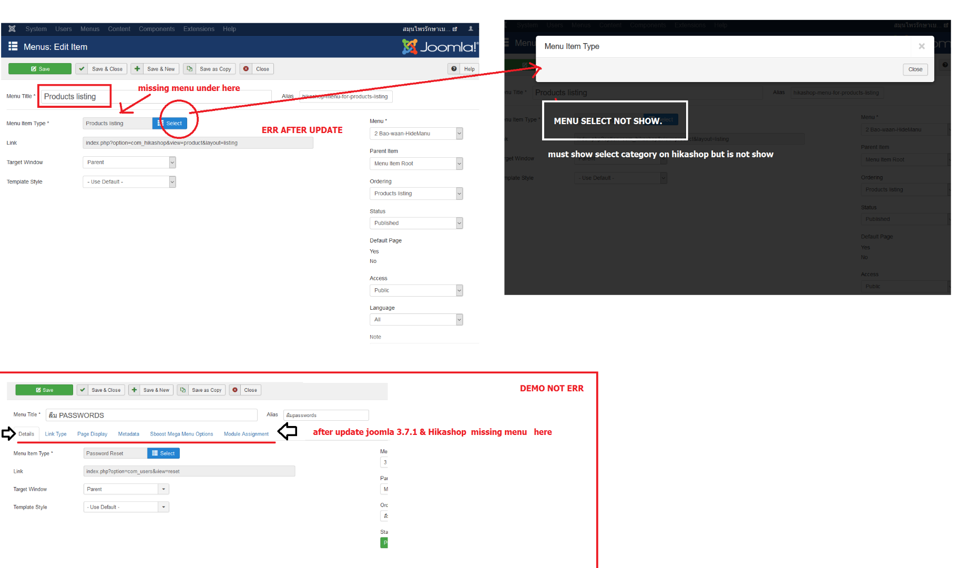
Task: Expand Template Style dropdown in Products listing form
Action: coord(129,181)
